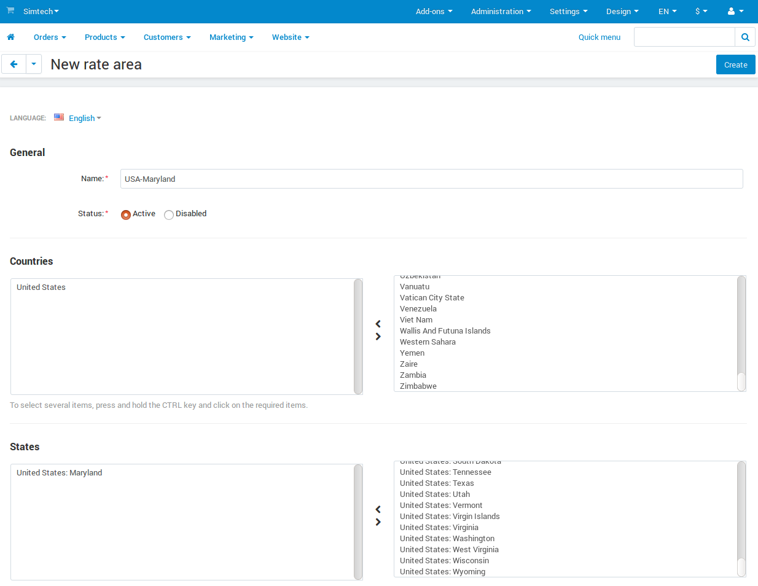Click the home icon in navigation bar
758x586 pixels.
[10, 37]
